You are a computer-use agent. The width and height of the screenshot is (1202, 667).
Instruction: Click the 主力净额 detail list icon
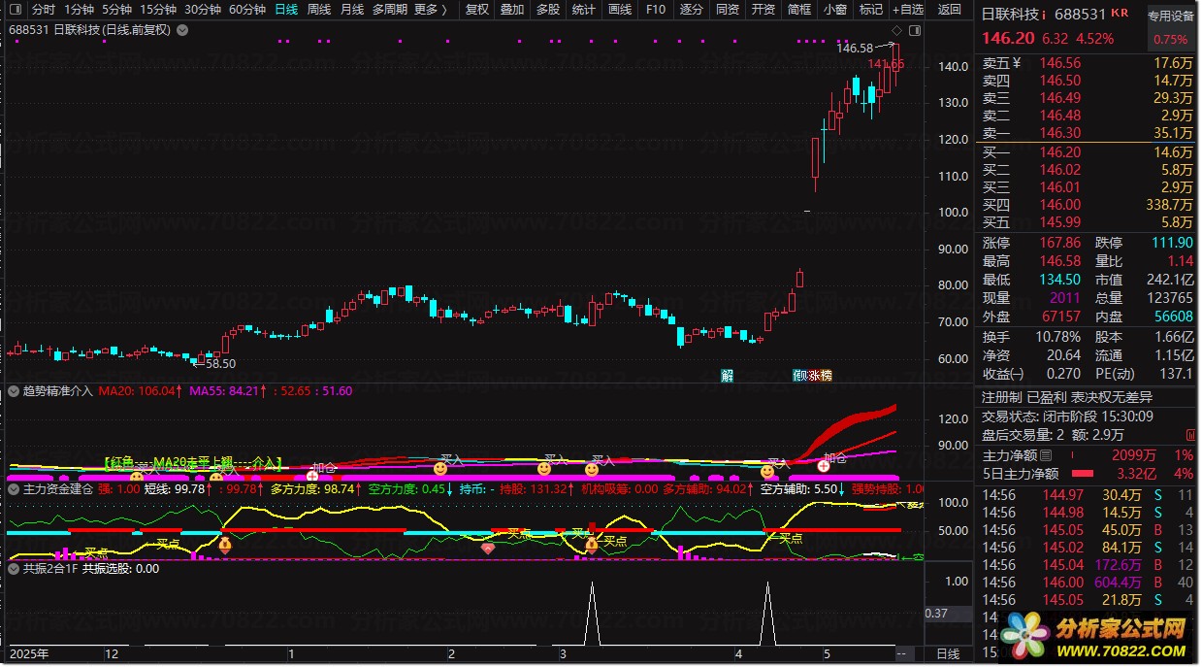tap(1046, 454)
